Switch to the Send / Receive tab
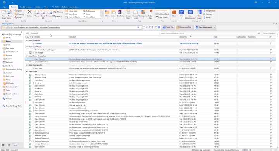This screenshot has width=279, height=151. (26, 7)
